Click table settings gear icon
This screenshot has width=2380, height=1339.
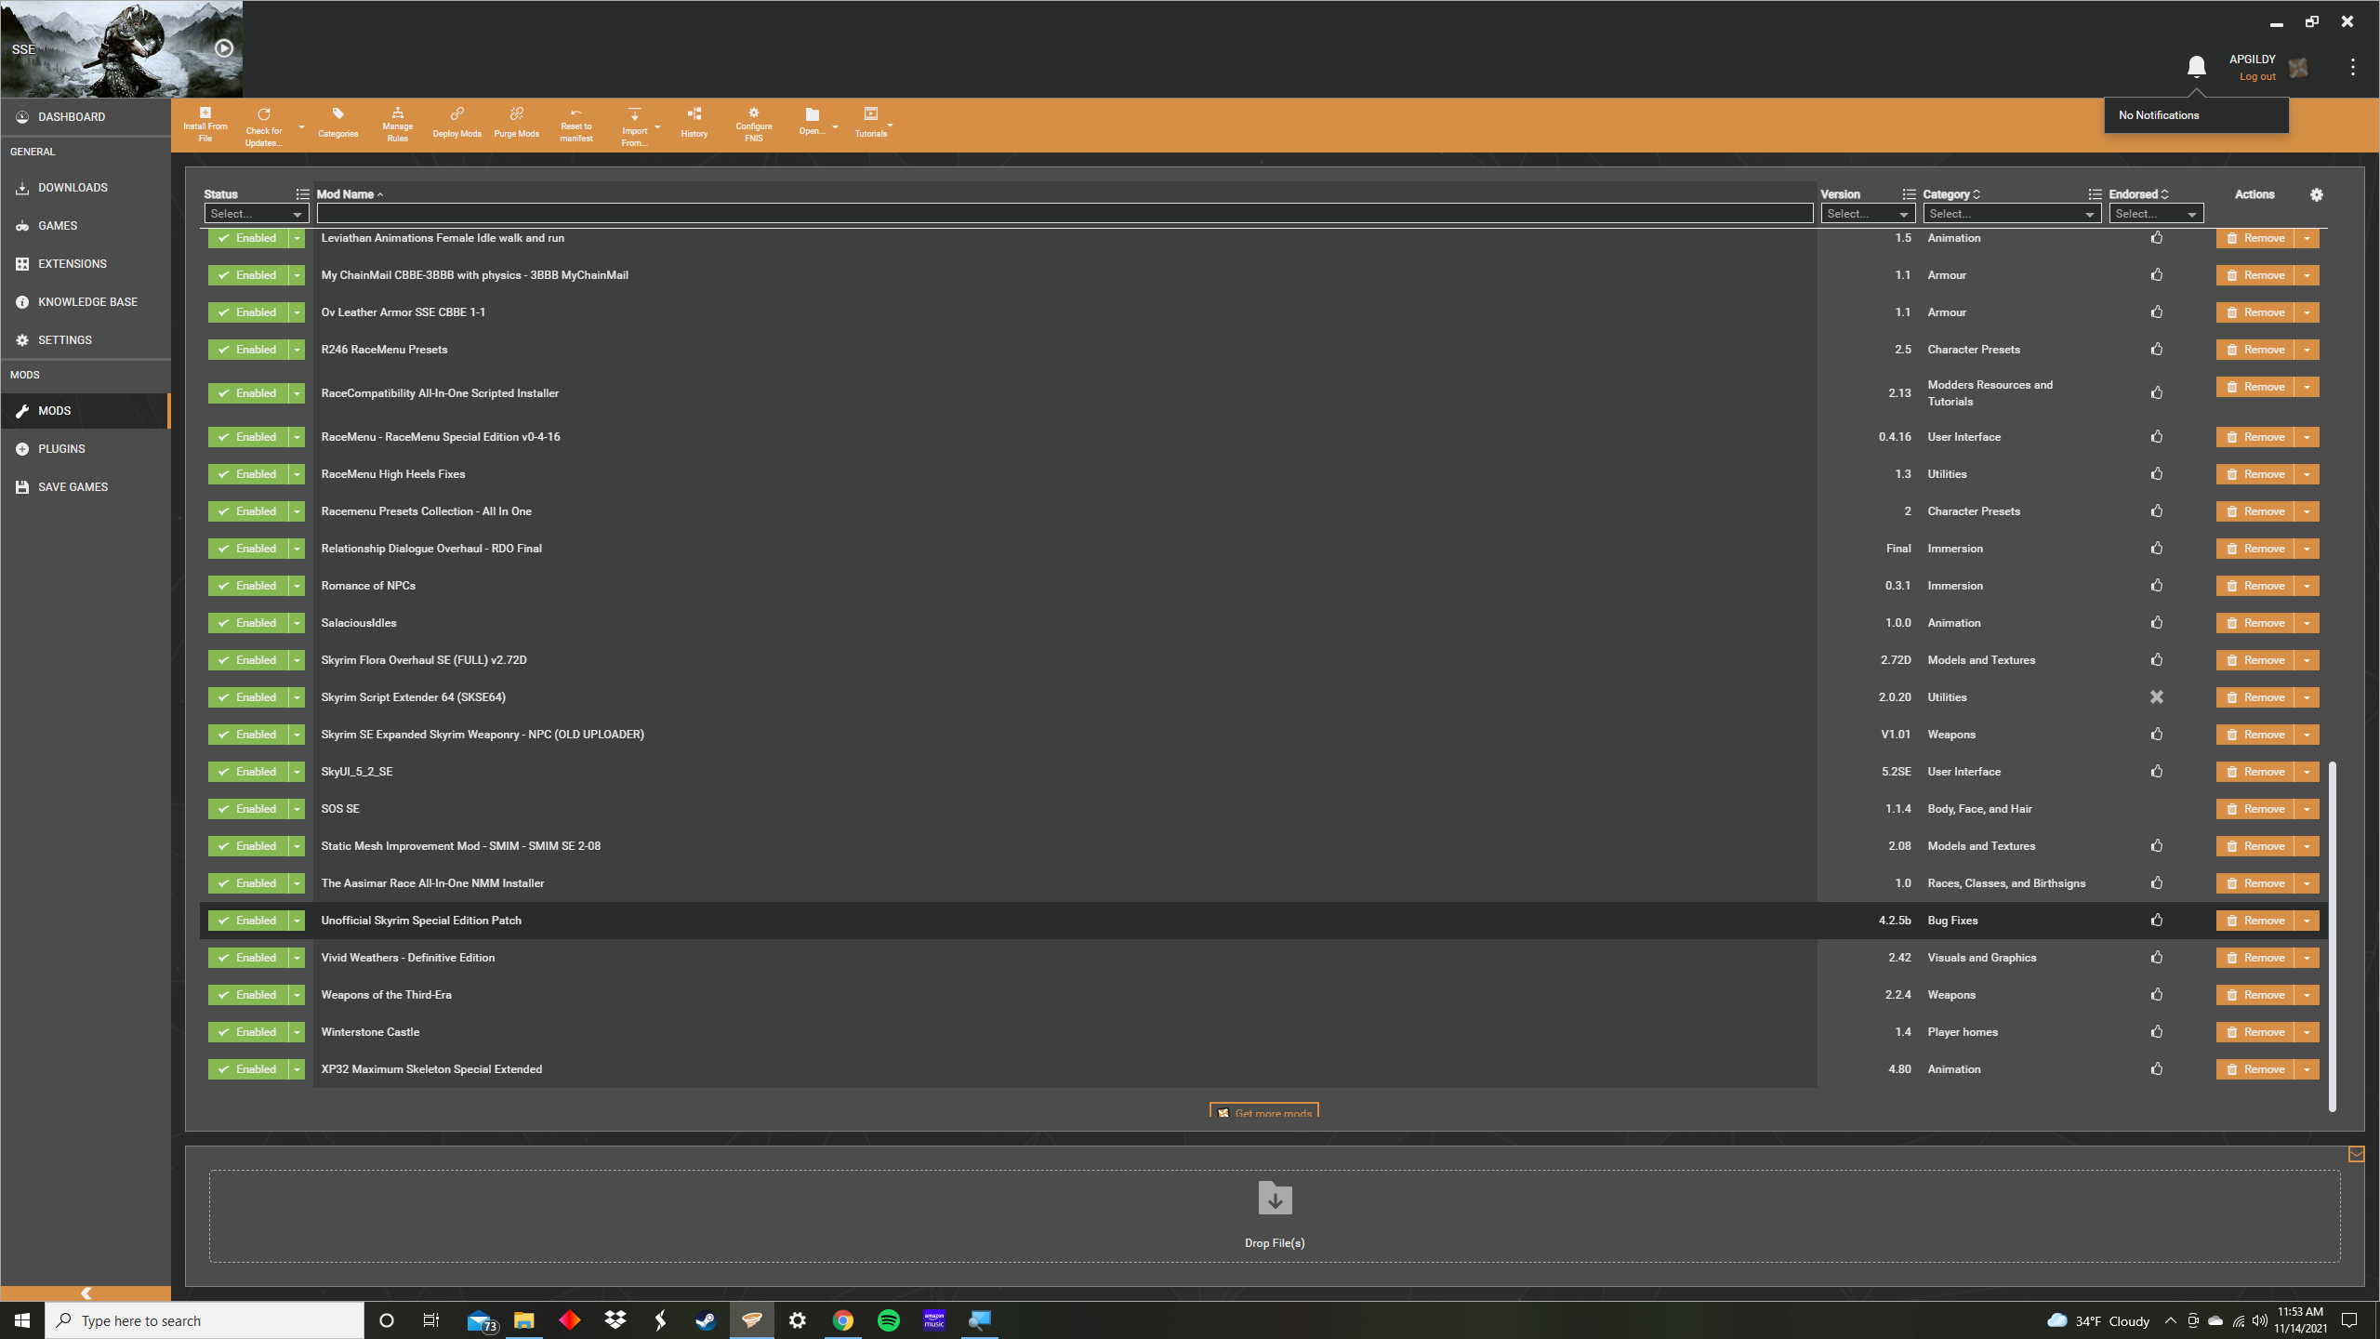2316,194
